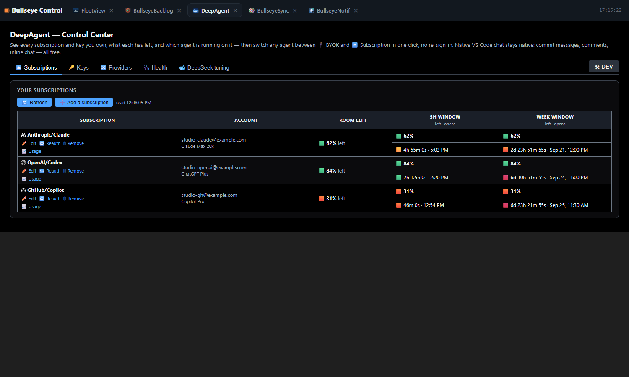Click Add a subscription button
This screenshot has height=377, width=629.
click(x=84, y=102)
